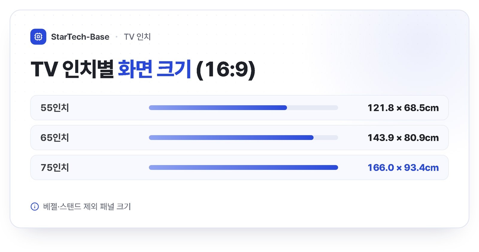Click the StarTech-Base chip logo icon
The width and height of the screenshot is (479, 252).
tap(38, 37)
